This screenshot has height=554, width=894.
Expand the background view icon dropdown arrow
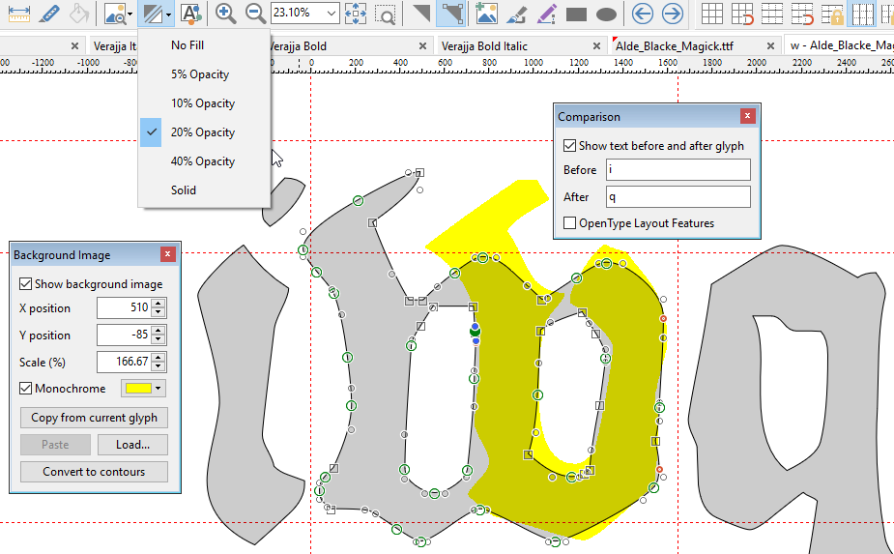130,15
